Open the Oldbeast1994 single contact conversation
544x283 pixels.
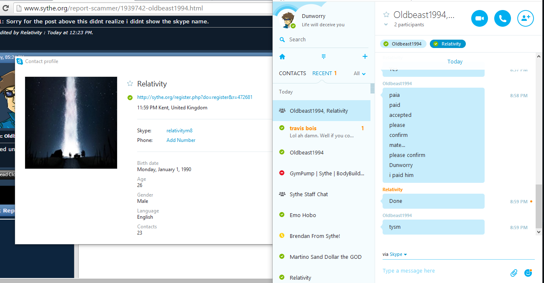pyautogui.click(x=322, y=152)
